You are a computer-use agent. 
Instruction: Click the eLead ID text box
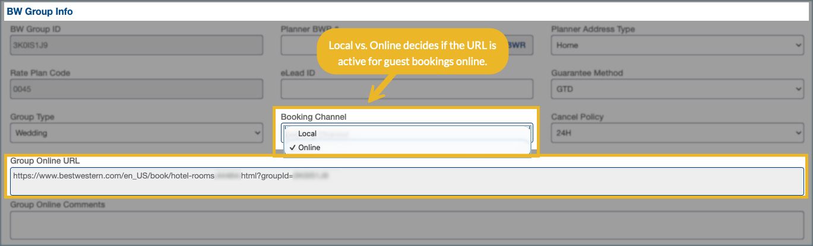click(407, 89)
